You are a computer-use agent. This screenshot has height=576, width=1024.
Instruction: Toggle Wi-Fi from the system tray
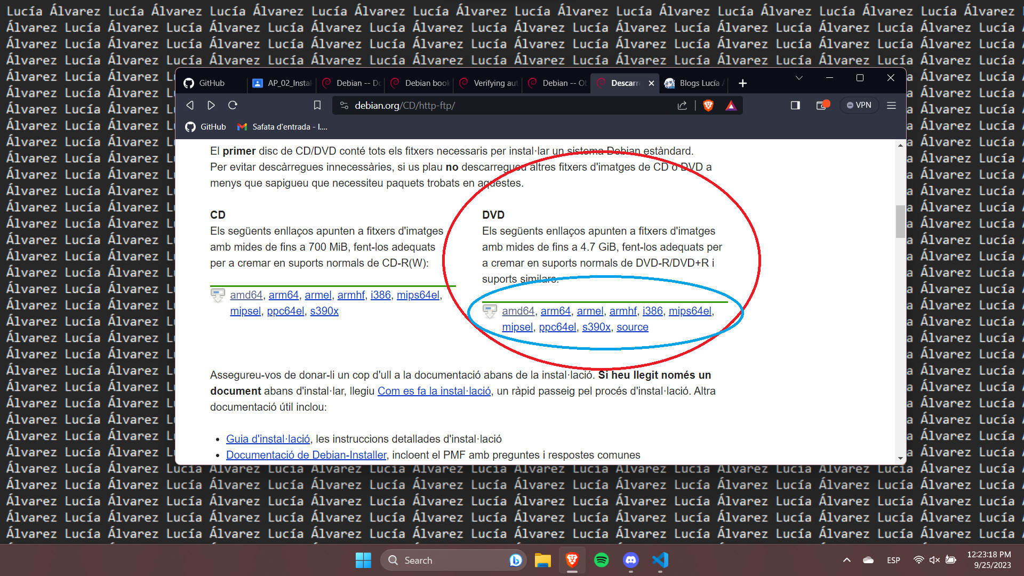click(x=918, y=560)
